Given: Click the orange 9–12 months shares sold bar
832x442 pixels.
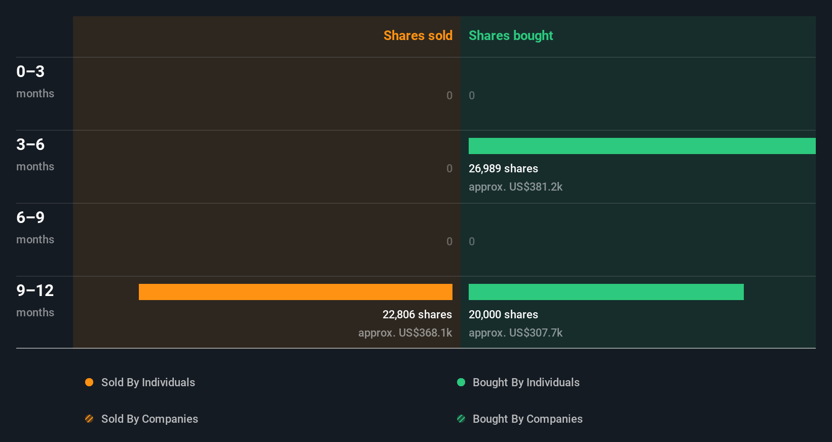Looking at the screenshot, I should [295, 292].
